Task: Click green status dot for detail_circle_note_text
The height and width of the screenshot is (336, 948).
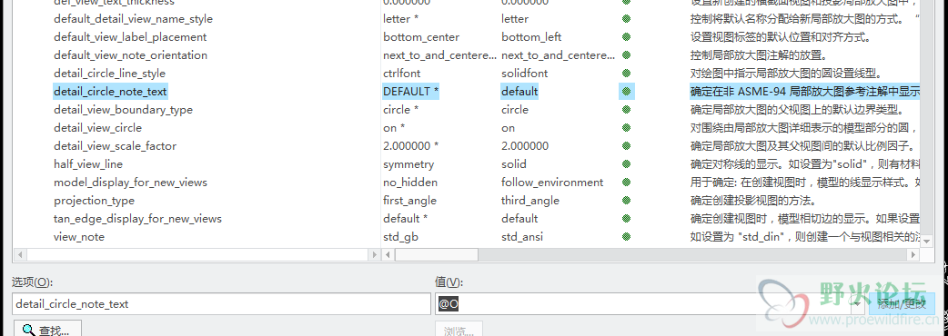Action: [x=626, y=92]
